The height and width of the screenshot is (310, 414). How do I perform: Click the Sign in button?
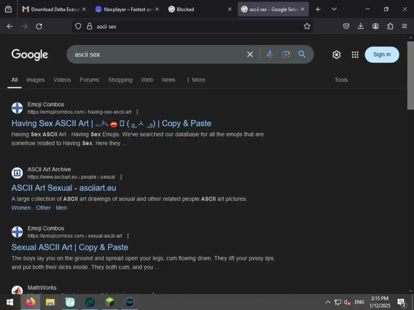(x=382, y=54)
